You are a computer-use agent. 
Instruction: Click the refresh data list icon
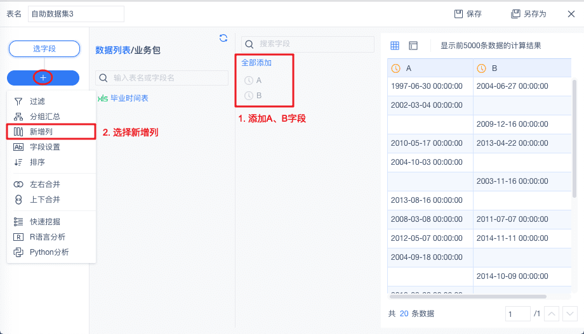223,38
